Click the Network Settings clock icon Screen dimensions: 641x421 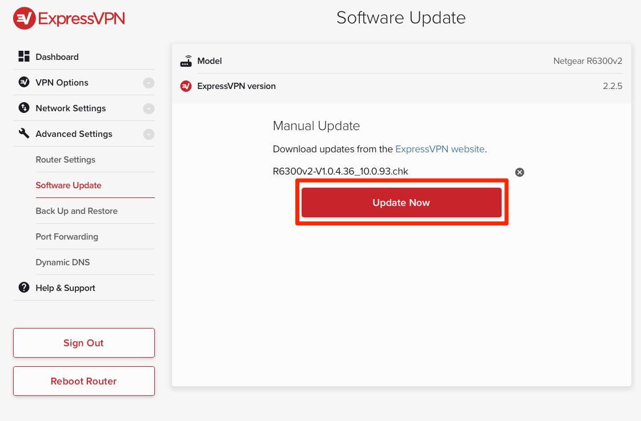point(23,108)
